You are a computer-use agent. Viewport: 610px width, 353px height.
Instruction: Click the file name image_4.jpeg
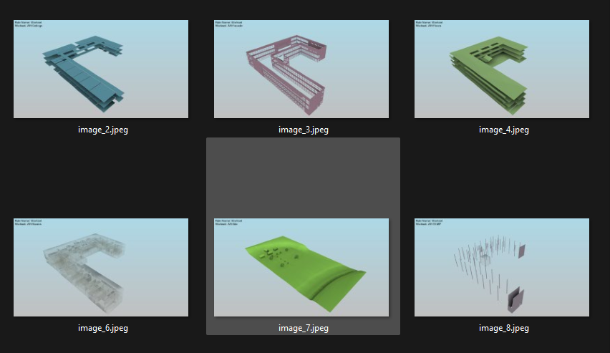pos(504,130)
